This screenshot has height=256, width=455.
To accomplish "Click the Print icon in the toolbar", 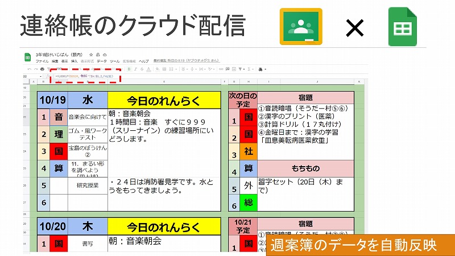I will click(42, 69).
